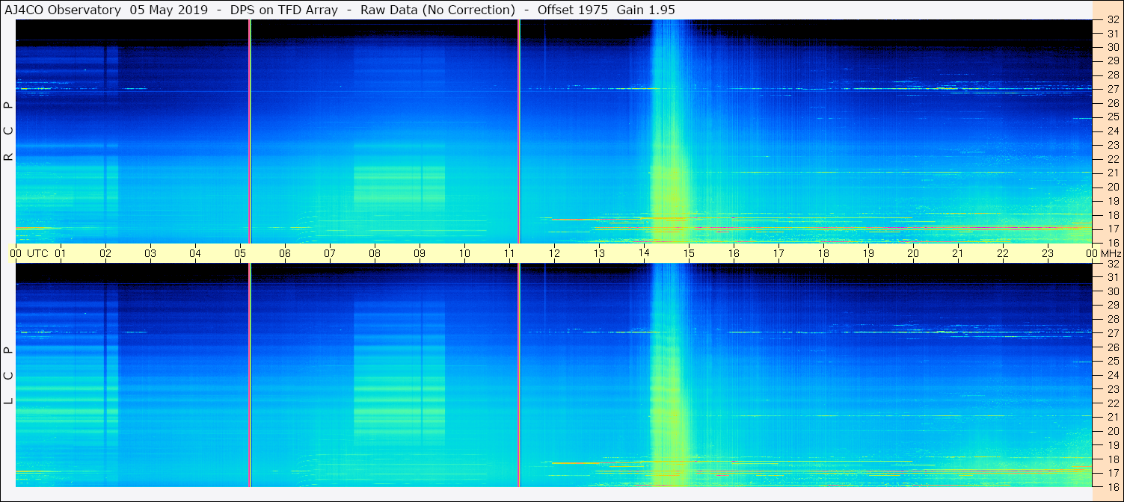Viewport: 1124px width, 502px height.
Task: Click the vertical "L C P" panel label
Action: [8, 375]
